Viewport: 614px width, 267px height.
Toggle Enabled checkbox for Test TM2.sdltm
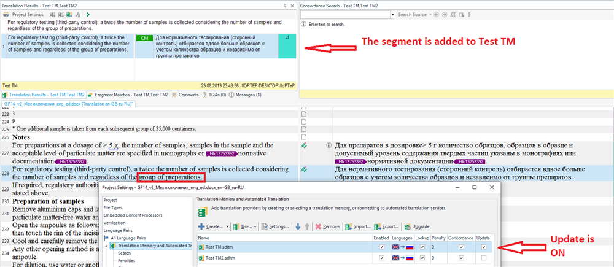382,258
